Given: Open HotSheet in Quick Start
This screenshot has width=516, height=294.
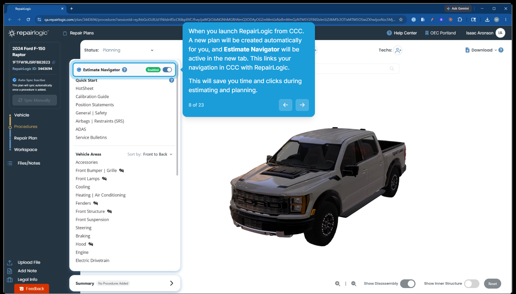Looking at the screenshot, I should (x=84, y=88).
